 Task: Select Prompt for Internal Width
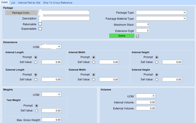pos(94,57)
